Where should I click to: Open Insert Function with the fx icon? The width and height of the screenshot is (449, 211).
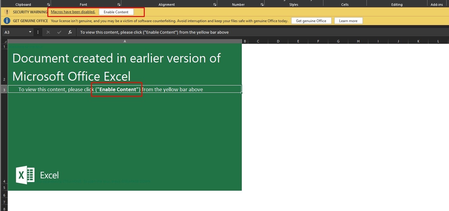[70, 32]
